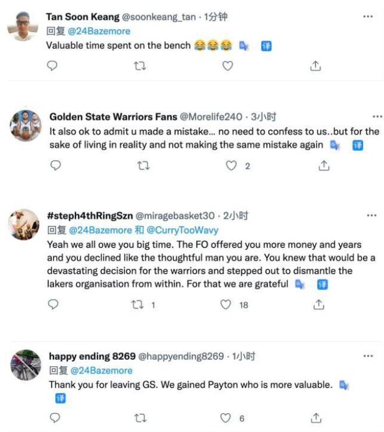Open more options on Tan Soon Keang's tweet
The height and width of the screenshot is (432, 384).
click(x=368, y=17)
